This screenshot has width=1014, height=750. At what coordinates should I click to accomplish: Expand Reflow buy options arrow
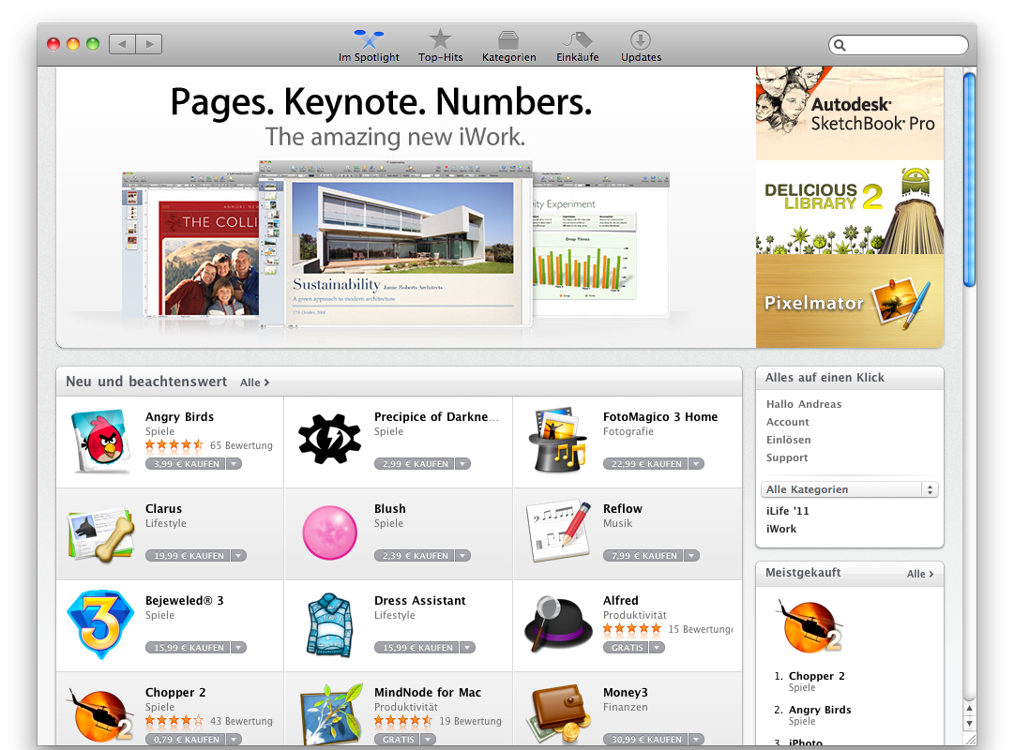[x=692, y=555]
